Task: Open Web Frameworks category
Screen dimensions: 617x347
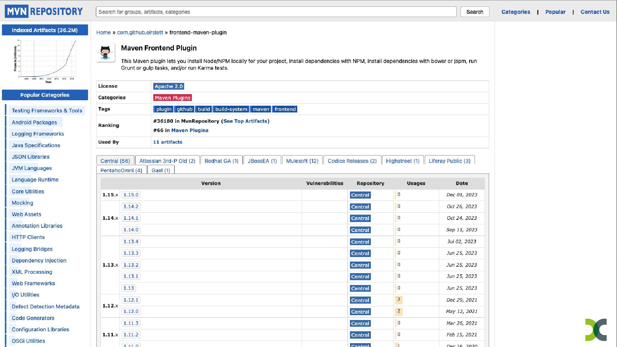Action: click(x=33, y=283)
